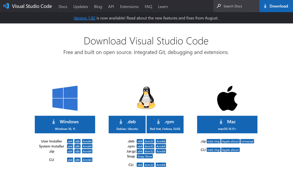Select x64 for Windows CLI
Screen dimensions: 293x172
click(70, 160)
